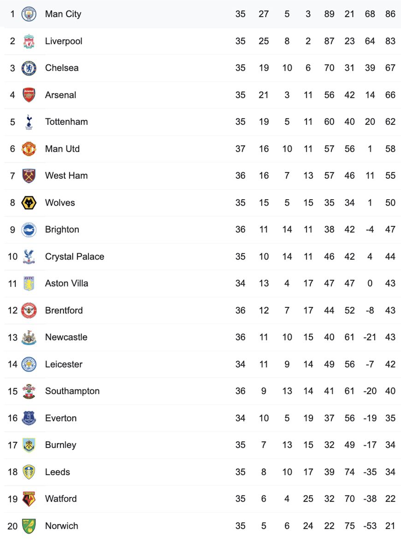Open the Southampton team link
The height and width of the screenshot is (543, 401).
[72, 391]
